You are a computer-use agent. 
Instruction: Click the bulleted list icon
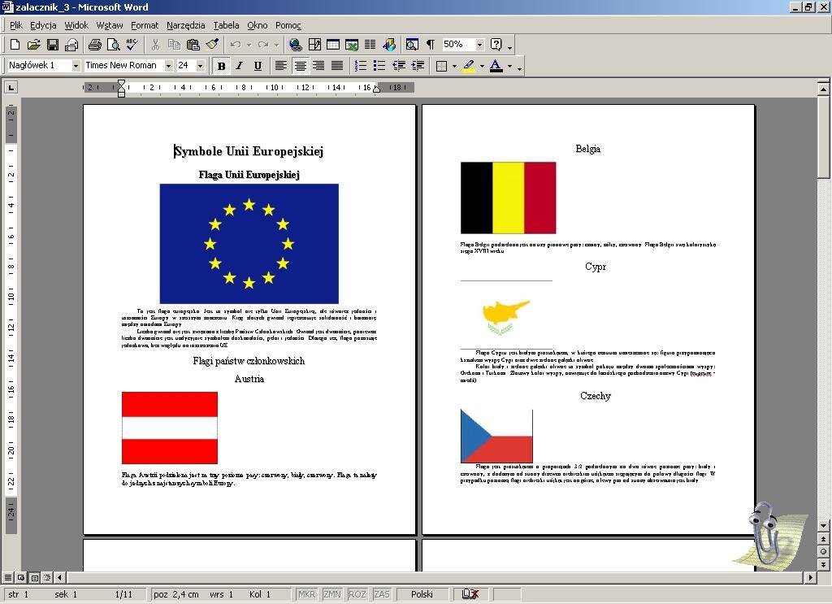379,66
